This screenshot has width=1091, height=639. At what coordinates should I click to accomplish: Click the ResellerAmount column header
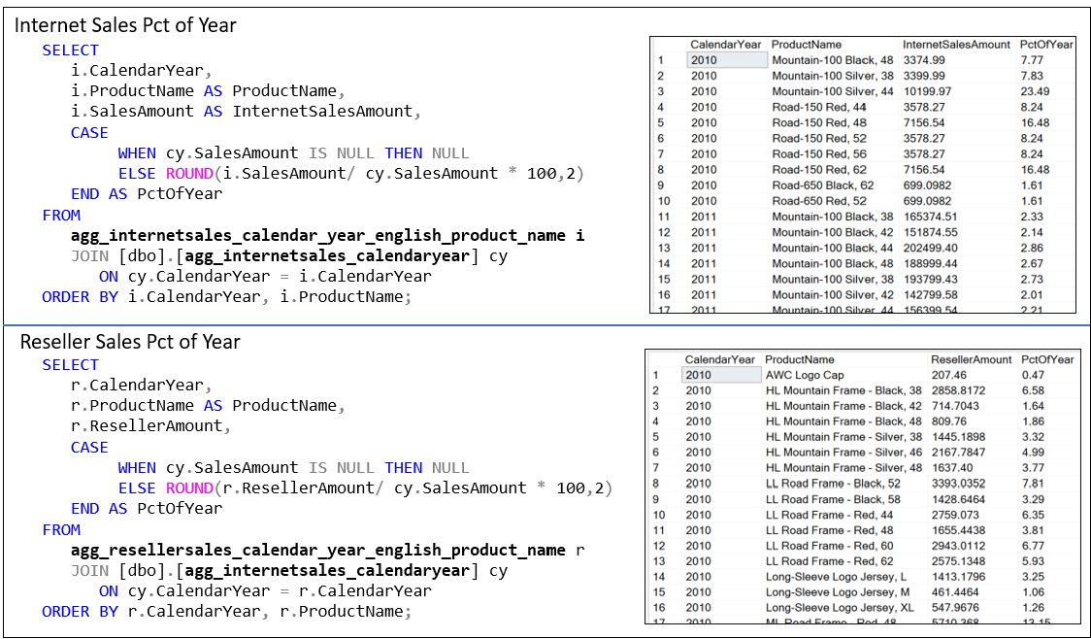click(x=971, y=359)
